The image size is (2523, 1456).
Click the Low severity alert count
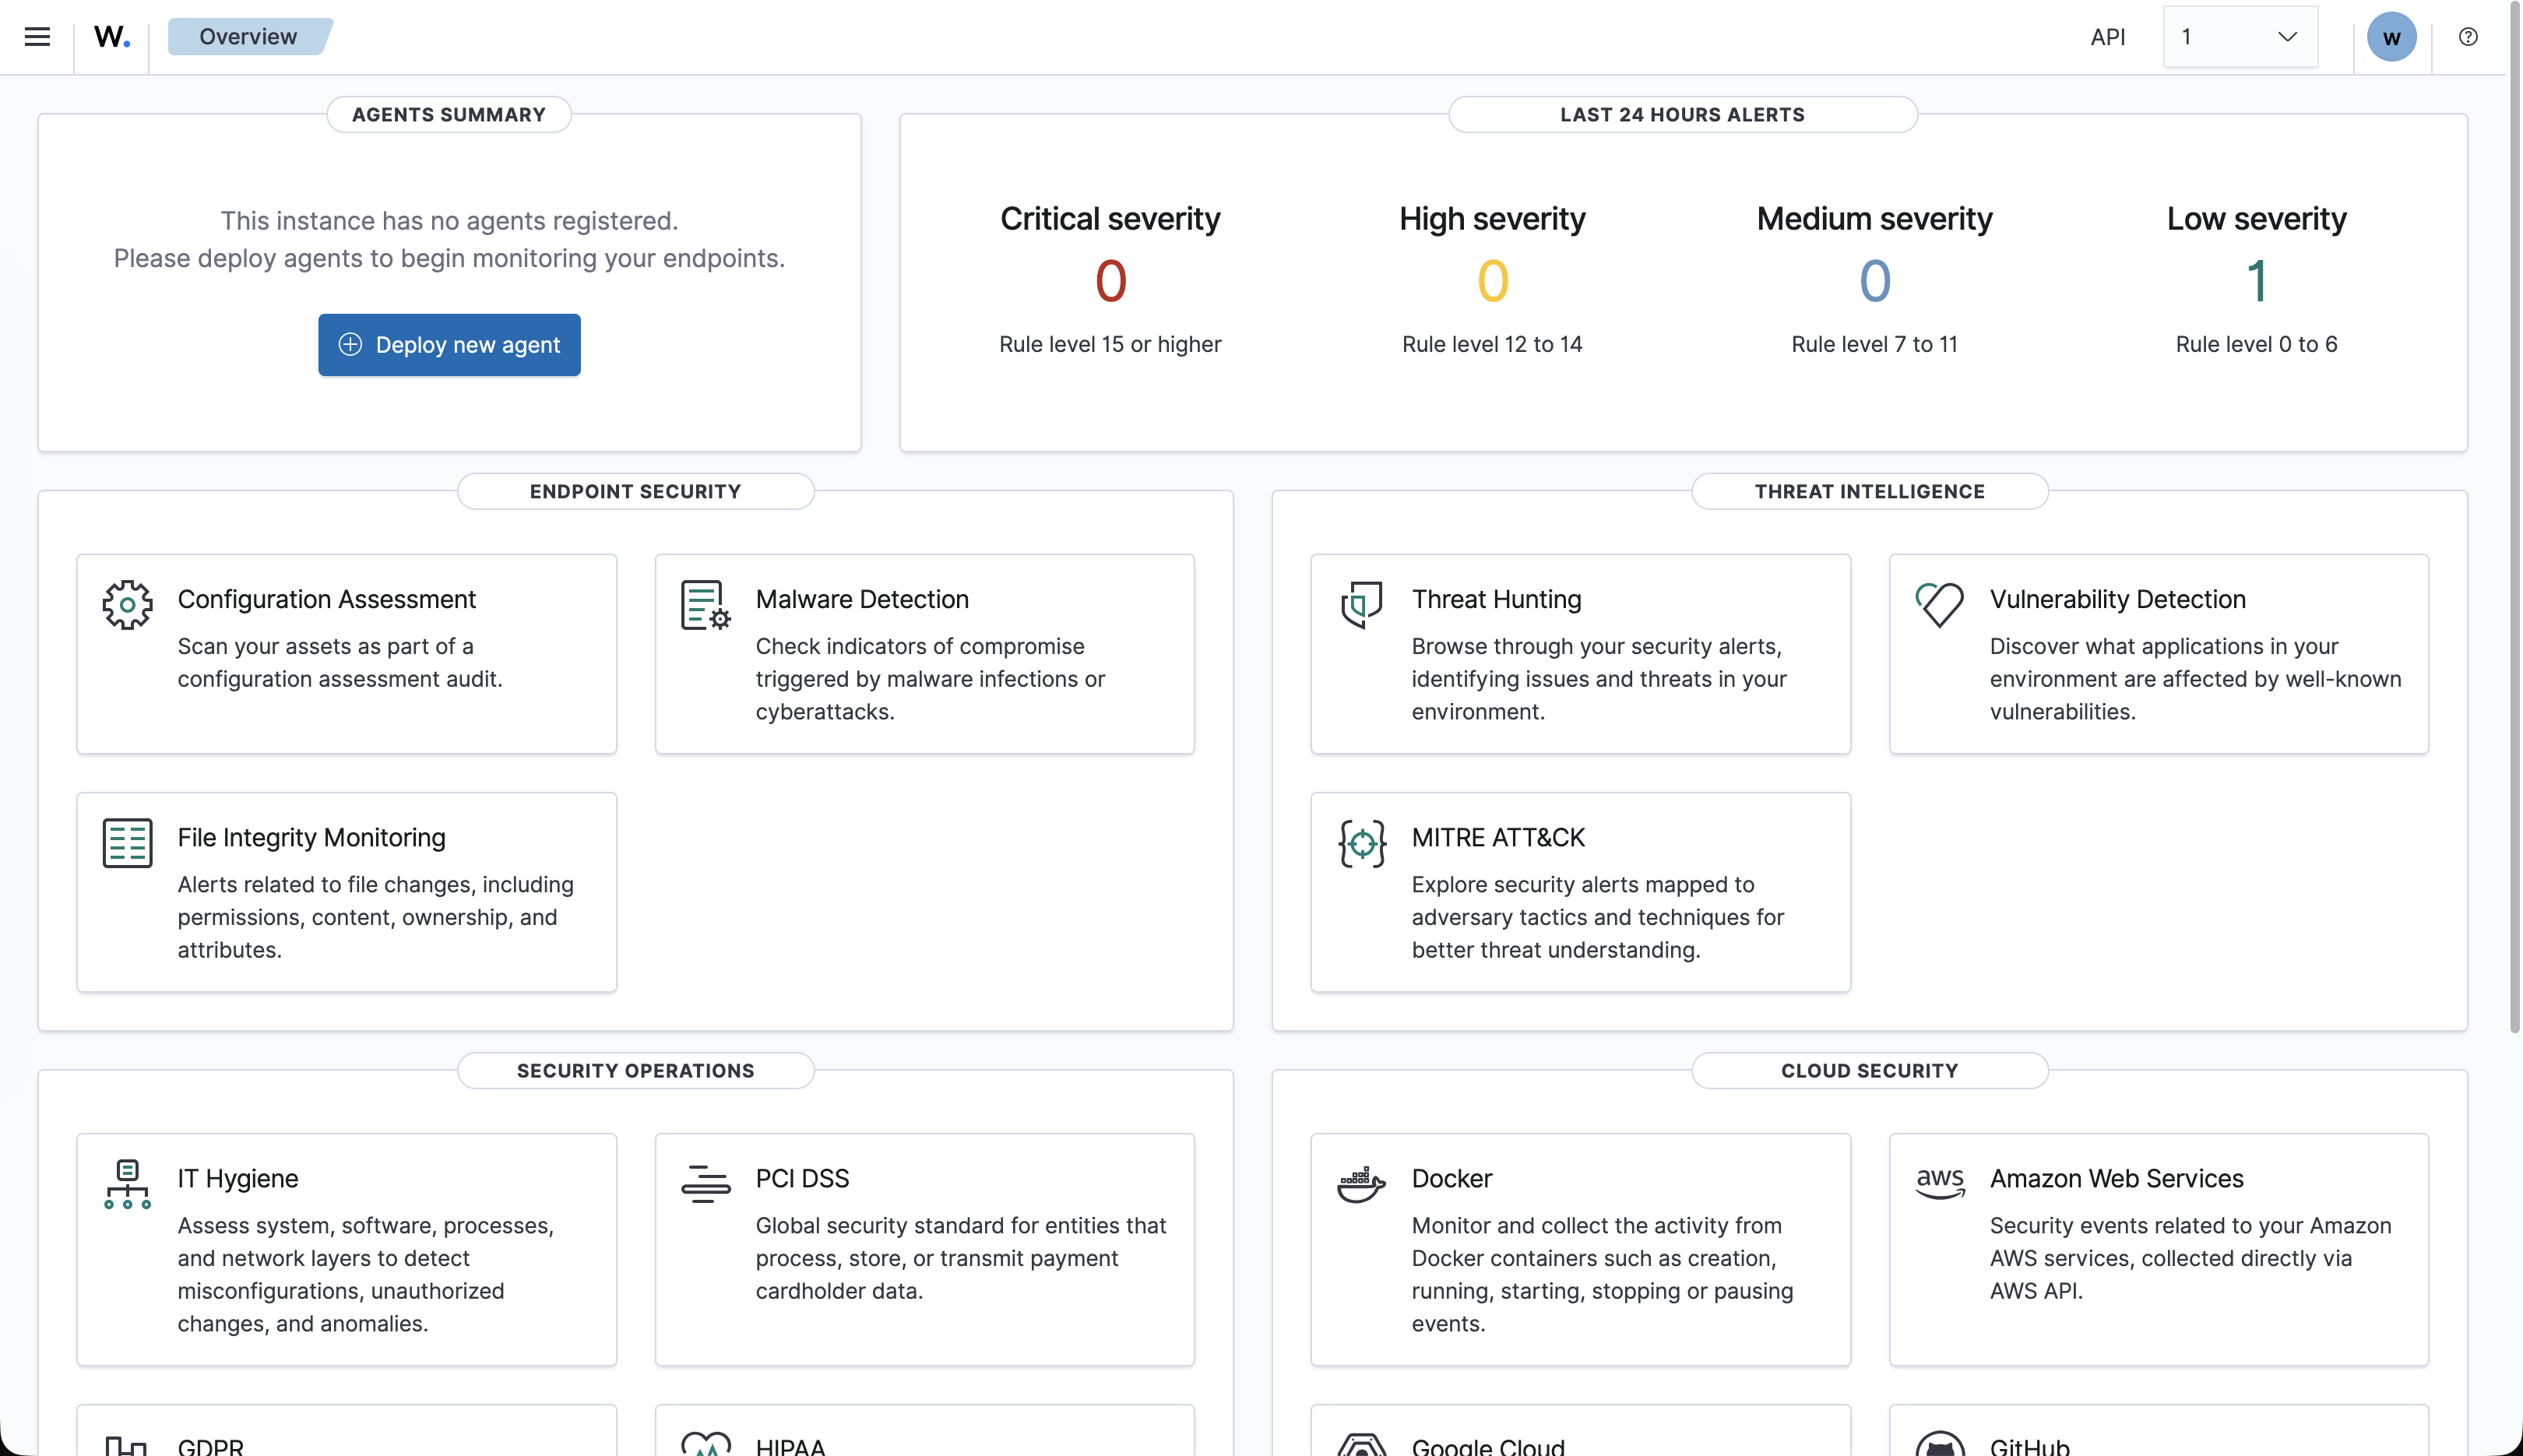(x=2256, y=281)
